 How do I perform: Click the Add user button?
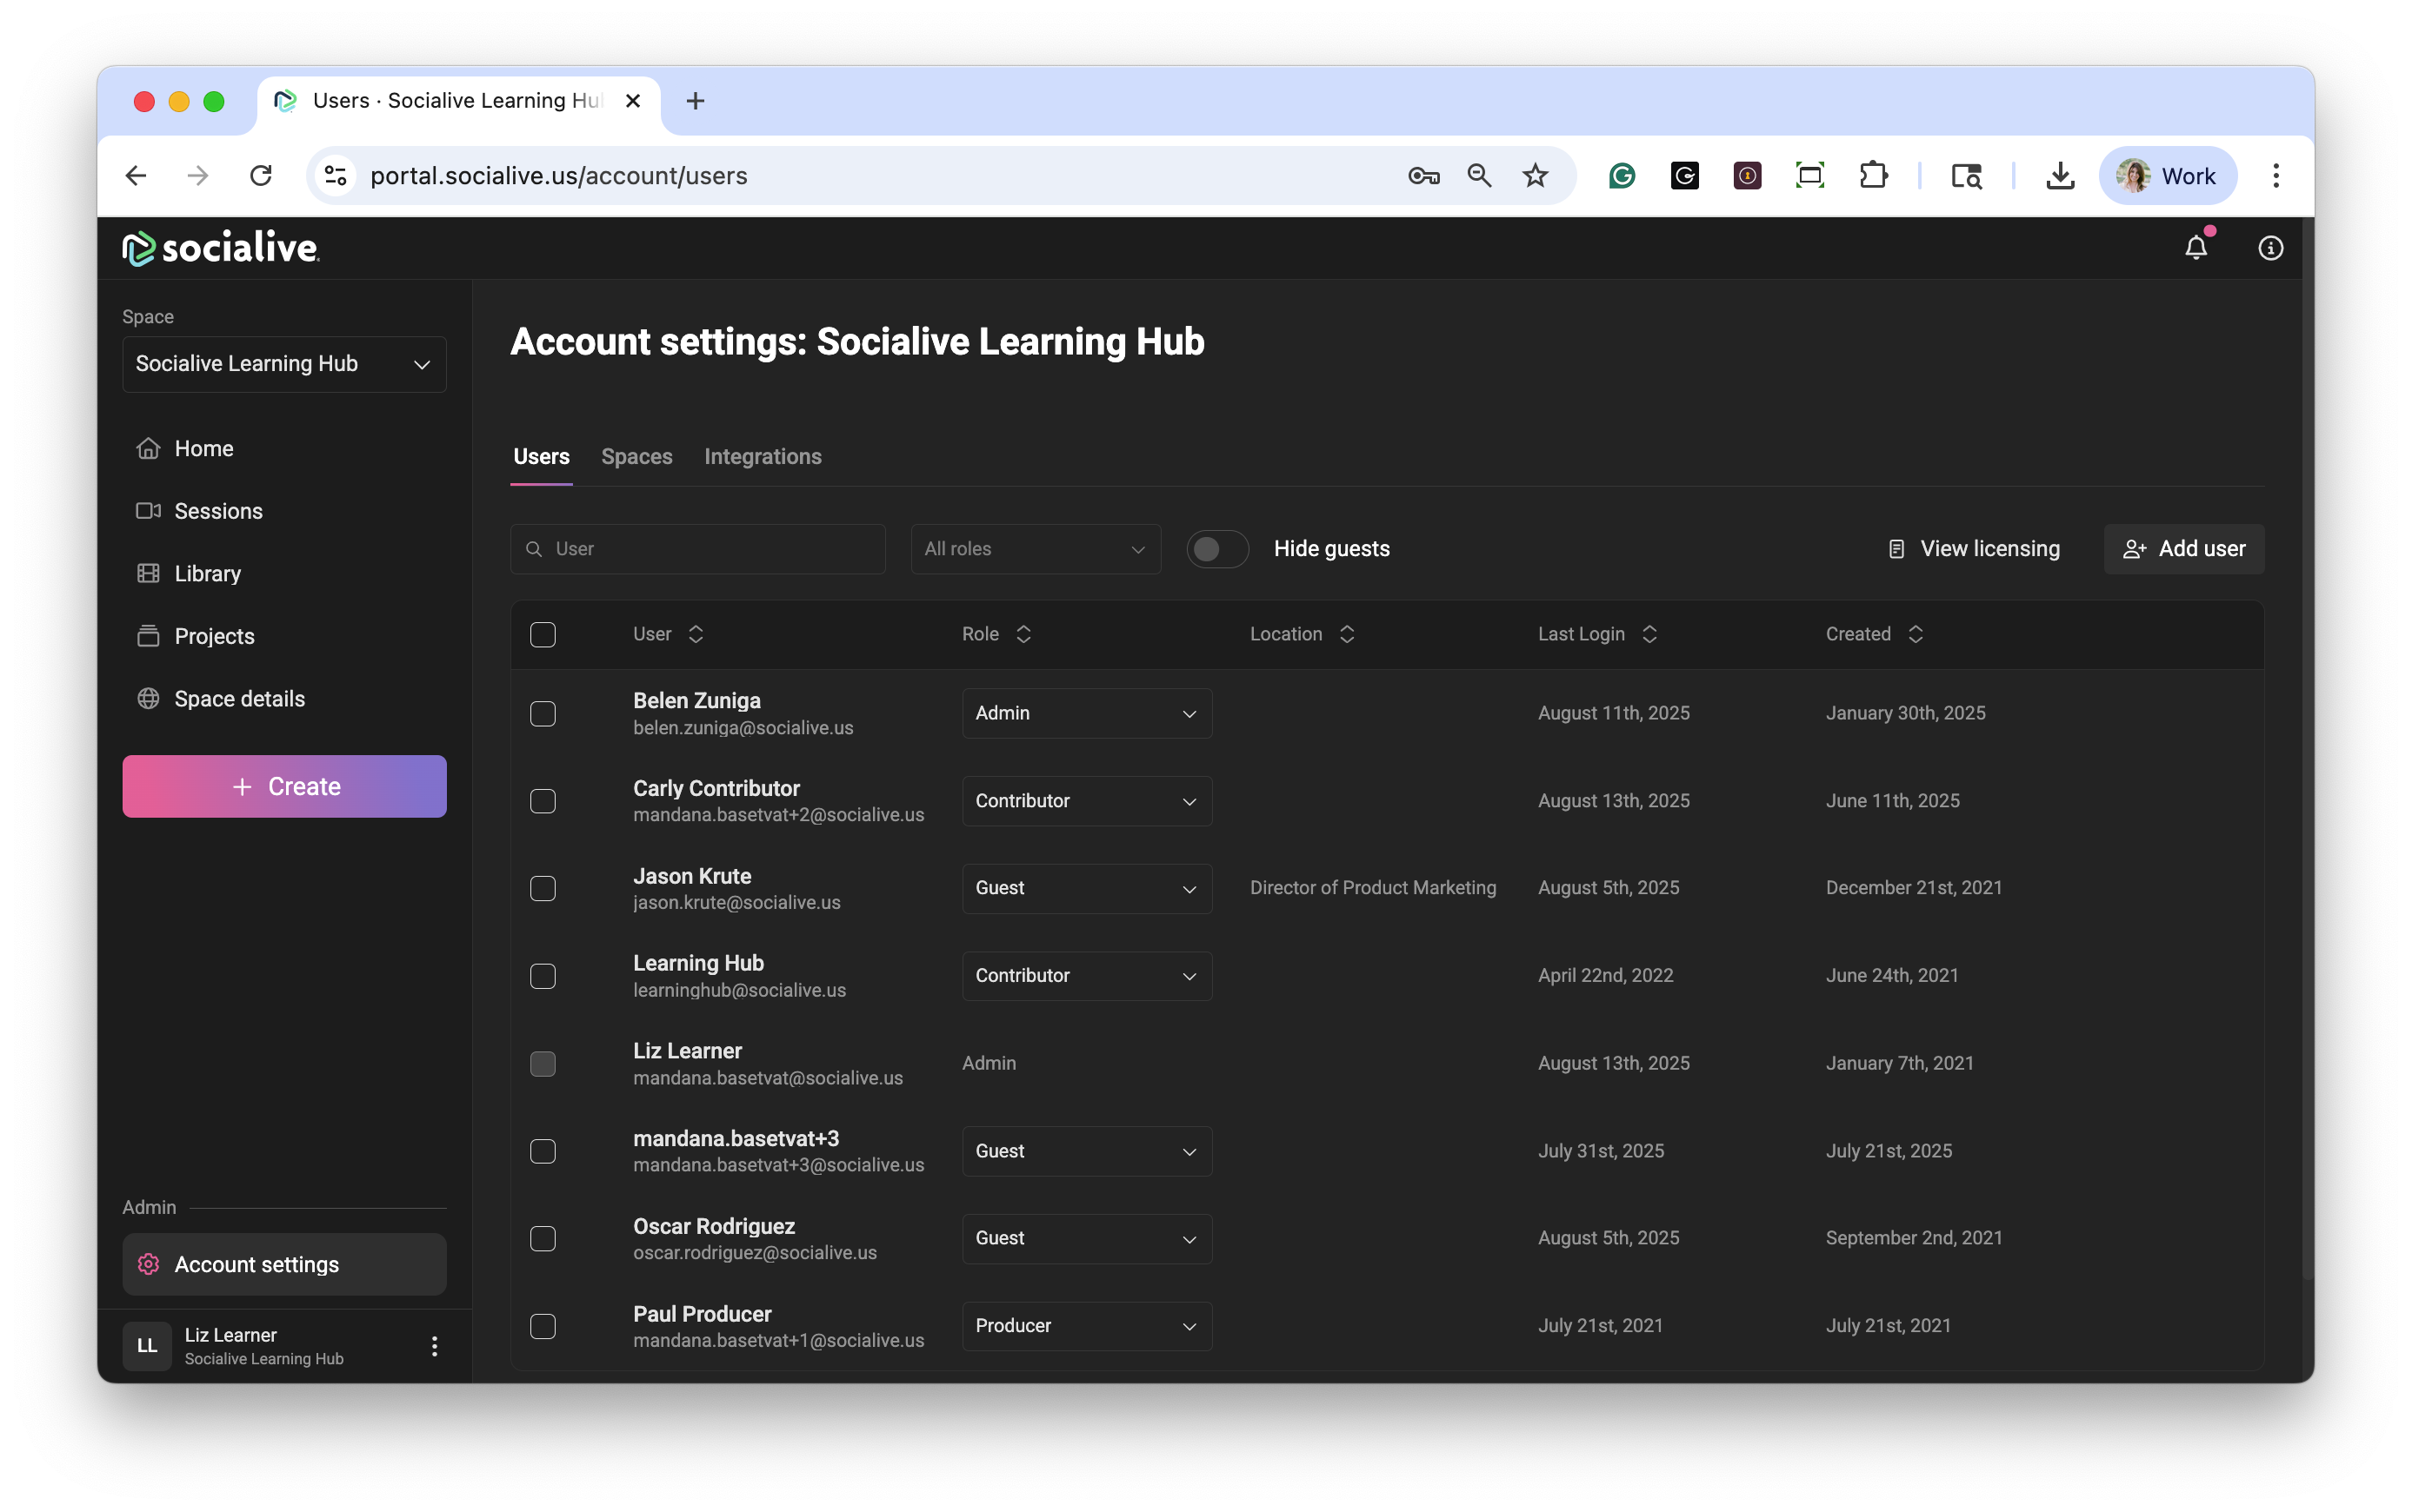[2183, 549]
